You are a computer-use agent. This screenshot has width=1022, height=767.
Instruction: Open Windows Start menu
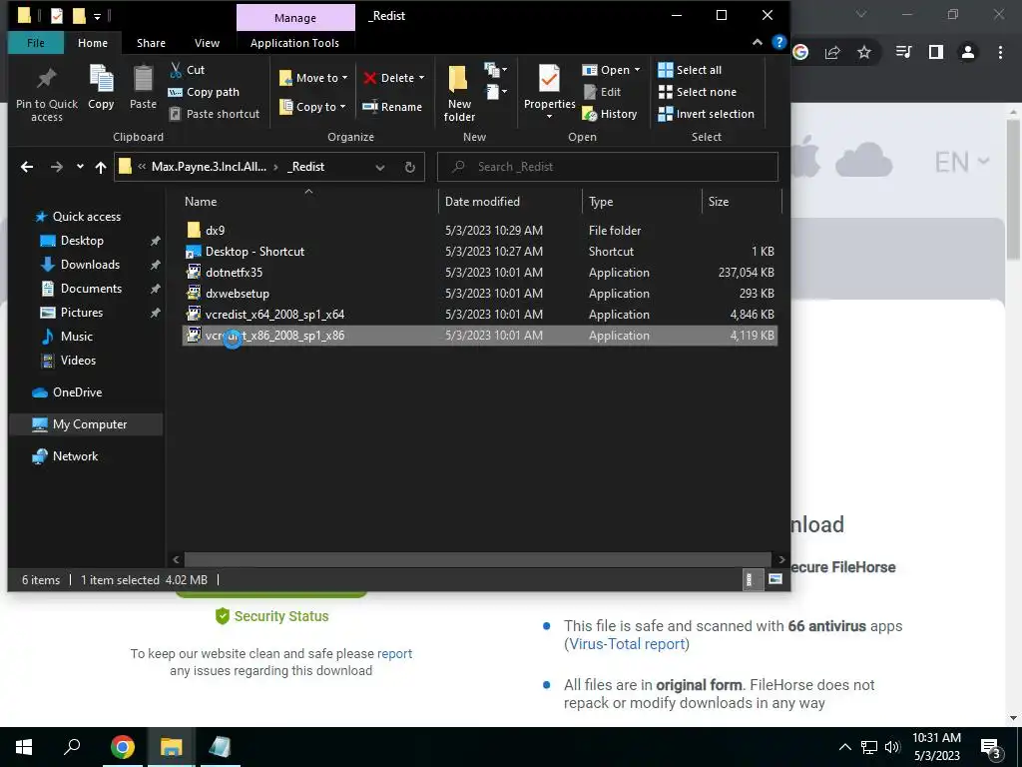pyautogui.click(x=24, y=747)
